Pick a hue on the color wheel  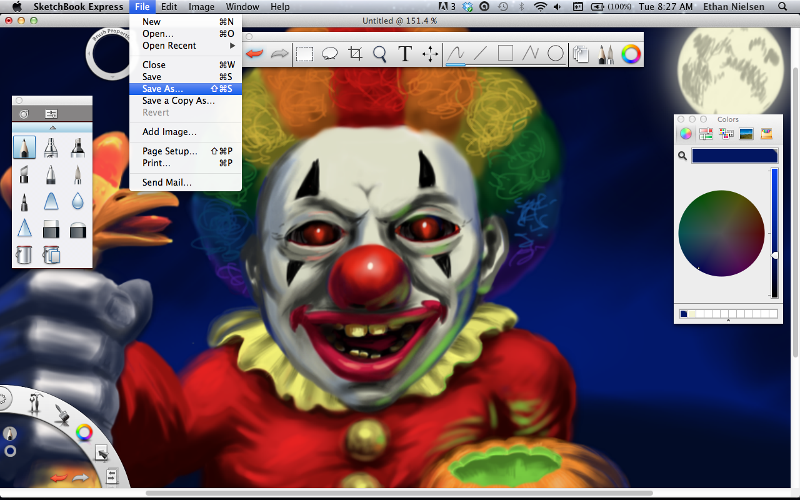tap(721, 233)
